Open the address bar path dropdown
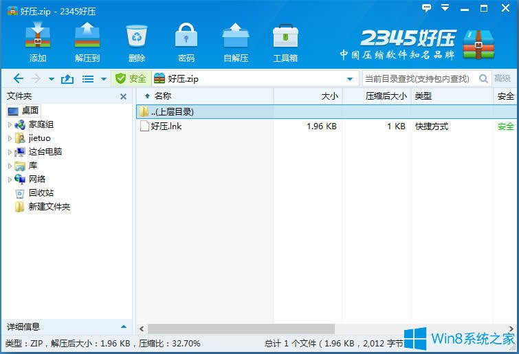 [350, 79]
